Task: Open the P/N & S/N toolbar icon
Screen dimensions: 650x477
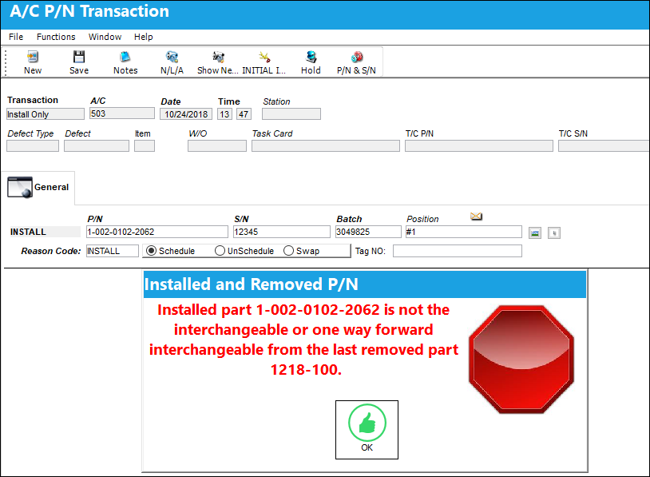Action: (356, 62)
